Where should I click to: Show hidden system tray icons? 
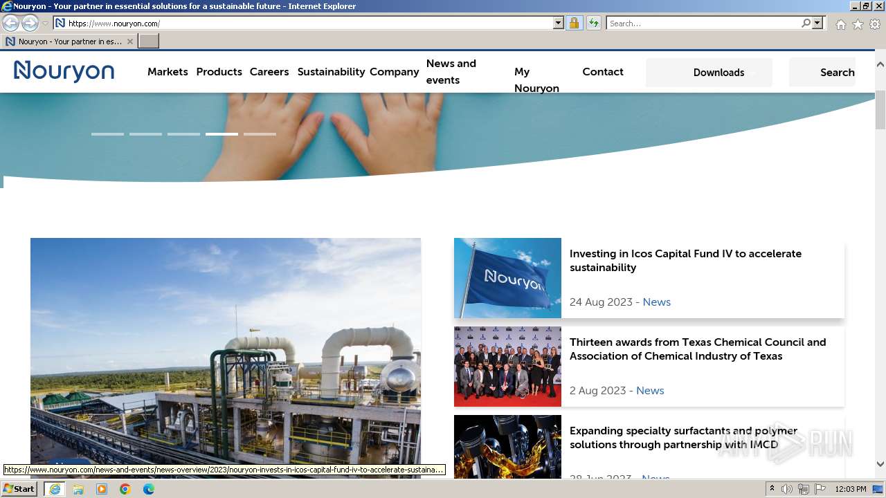pyautogui.click(x=772, y=489)
